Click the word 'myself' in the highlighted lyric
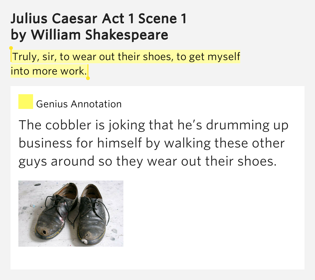The height and width of the screenshot is (280, 315). (224, 57)
